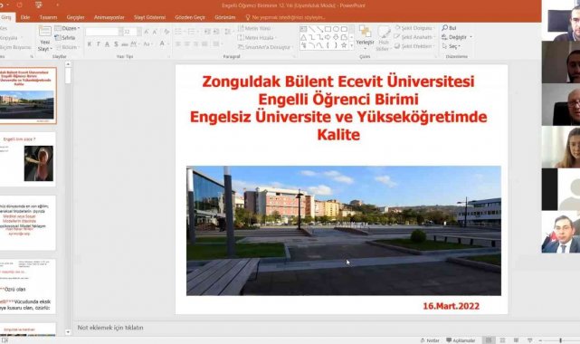Switch to Normal view icon in status bar
Screen dimensions: 580x344
pyautogui.click(x=489, y=340)
